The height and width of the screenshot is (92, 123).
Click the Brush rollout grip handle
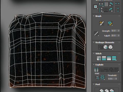[119, 16]
